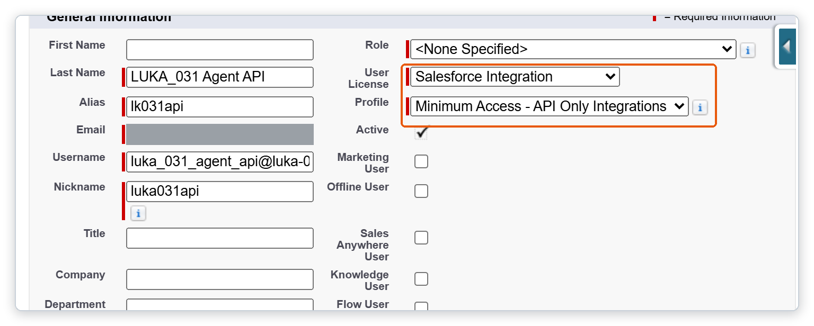The image size is (814, 326).
Task: Click the Department input field
Action: (x=220, y=305)
